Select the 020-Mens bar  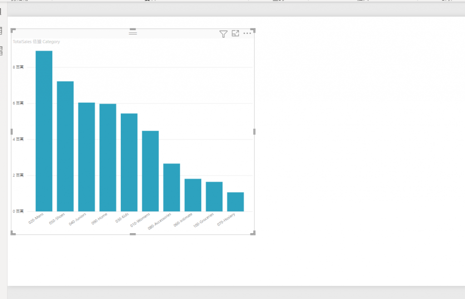tap(44, 131)
